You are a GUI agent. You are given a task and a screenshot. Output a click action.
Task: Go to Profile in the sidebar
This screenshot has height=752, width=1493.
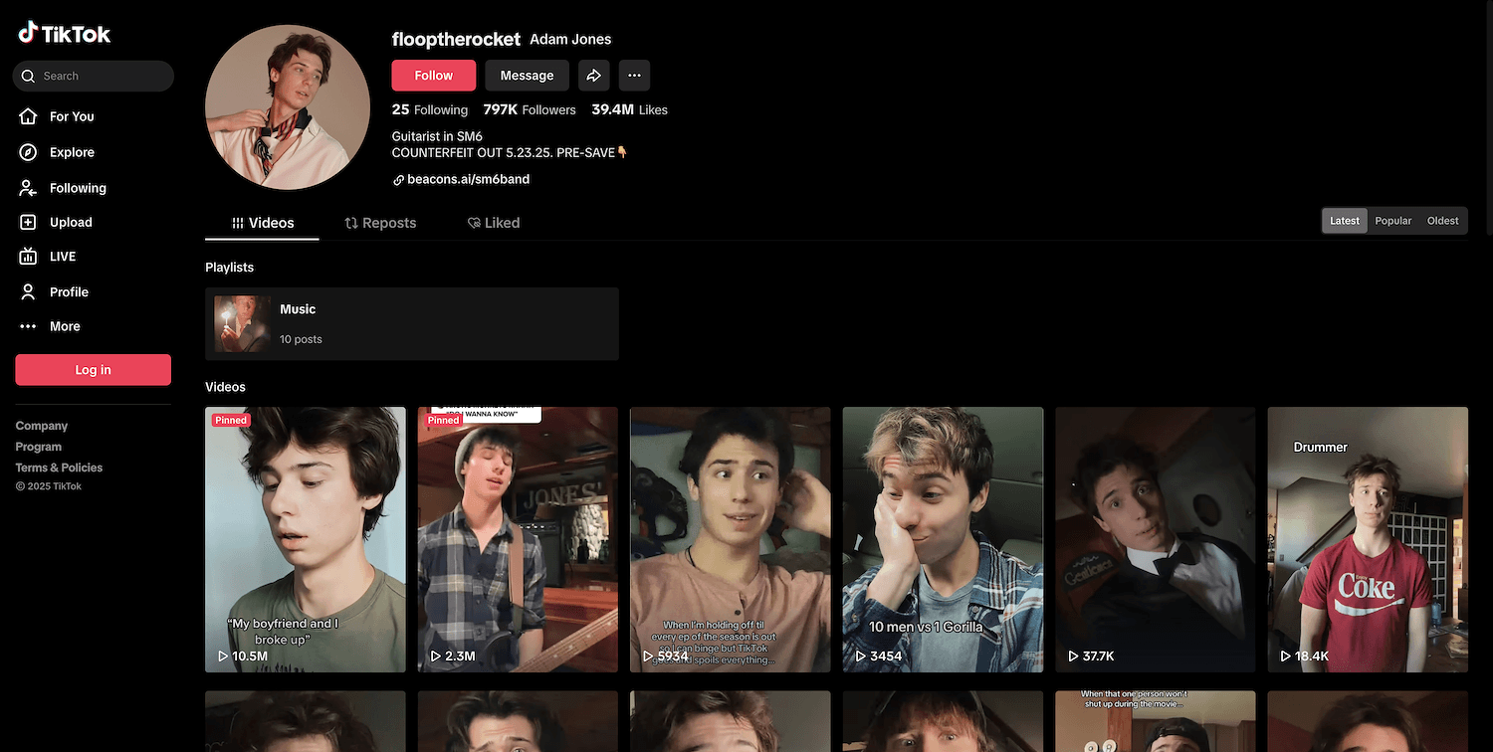pos(69,291)
